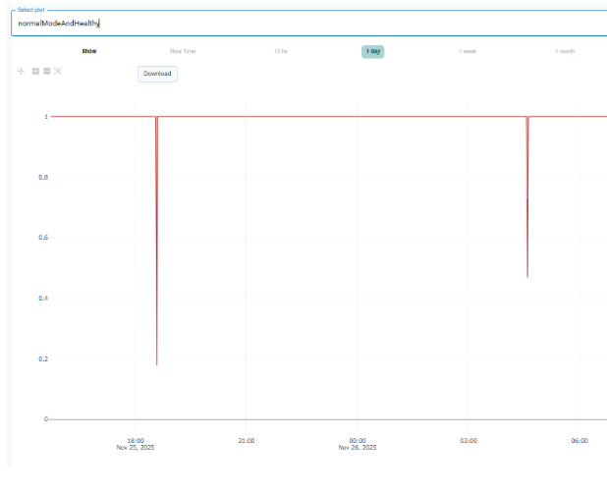Choose the 1 month range
Image resolution: width=607 pixels, height=494 pixels.
point(565,51)
